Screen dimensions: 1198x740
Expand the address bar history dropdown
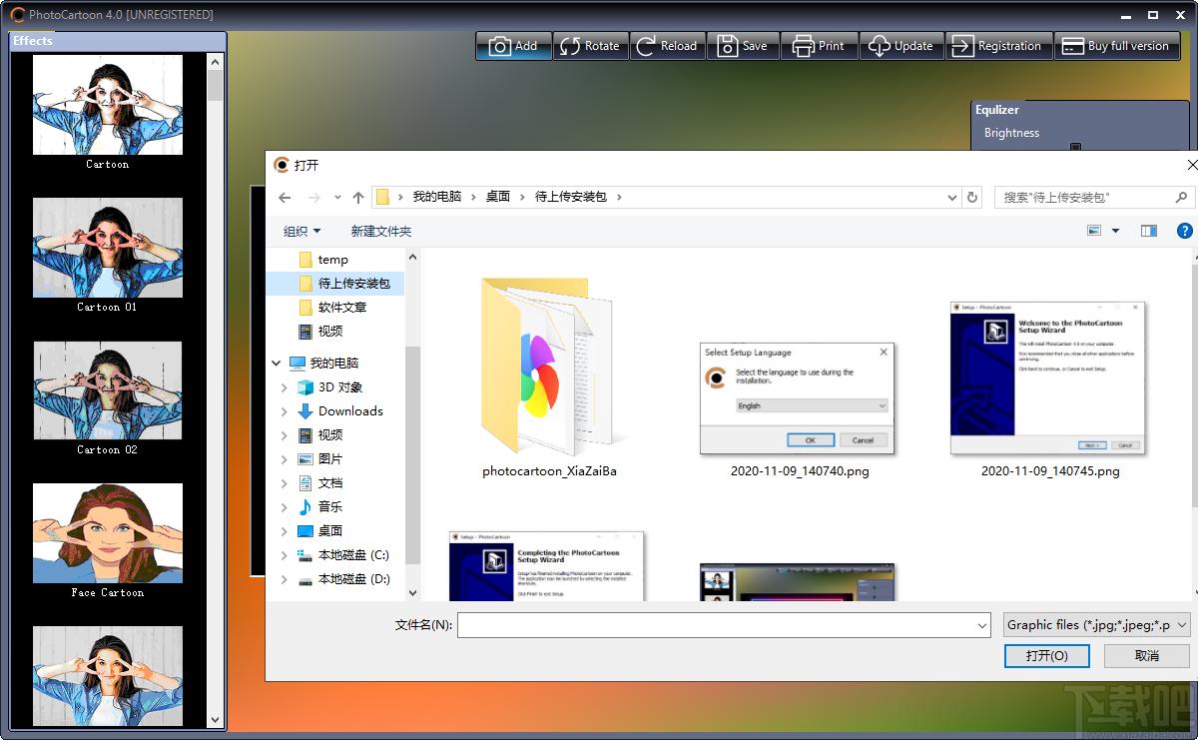pos(951,198)
